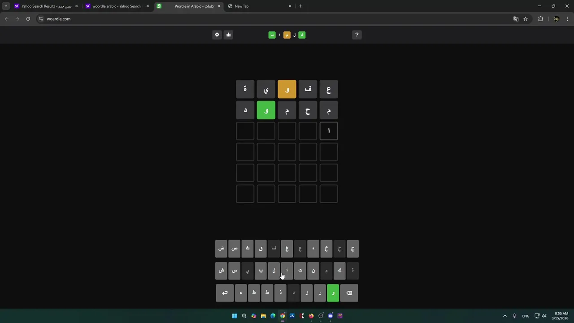574x323 pixels.
Task: Open the help question mark button
Action: tap(357, 35)
